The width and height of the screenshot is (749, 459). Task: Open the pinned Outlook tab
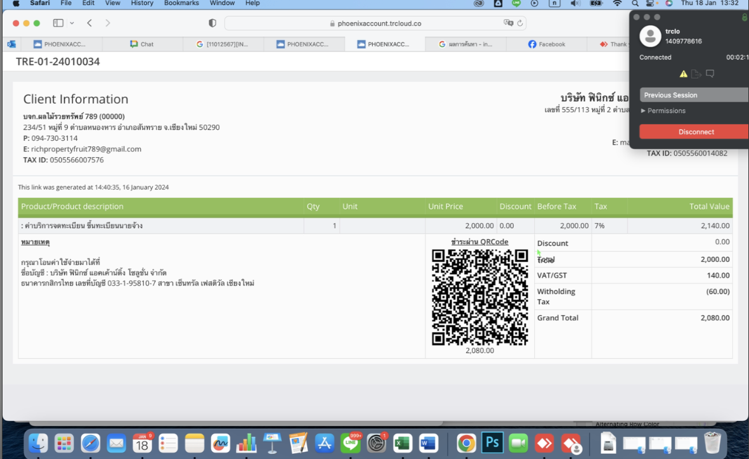click(11, 44)
